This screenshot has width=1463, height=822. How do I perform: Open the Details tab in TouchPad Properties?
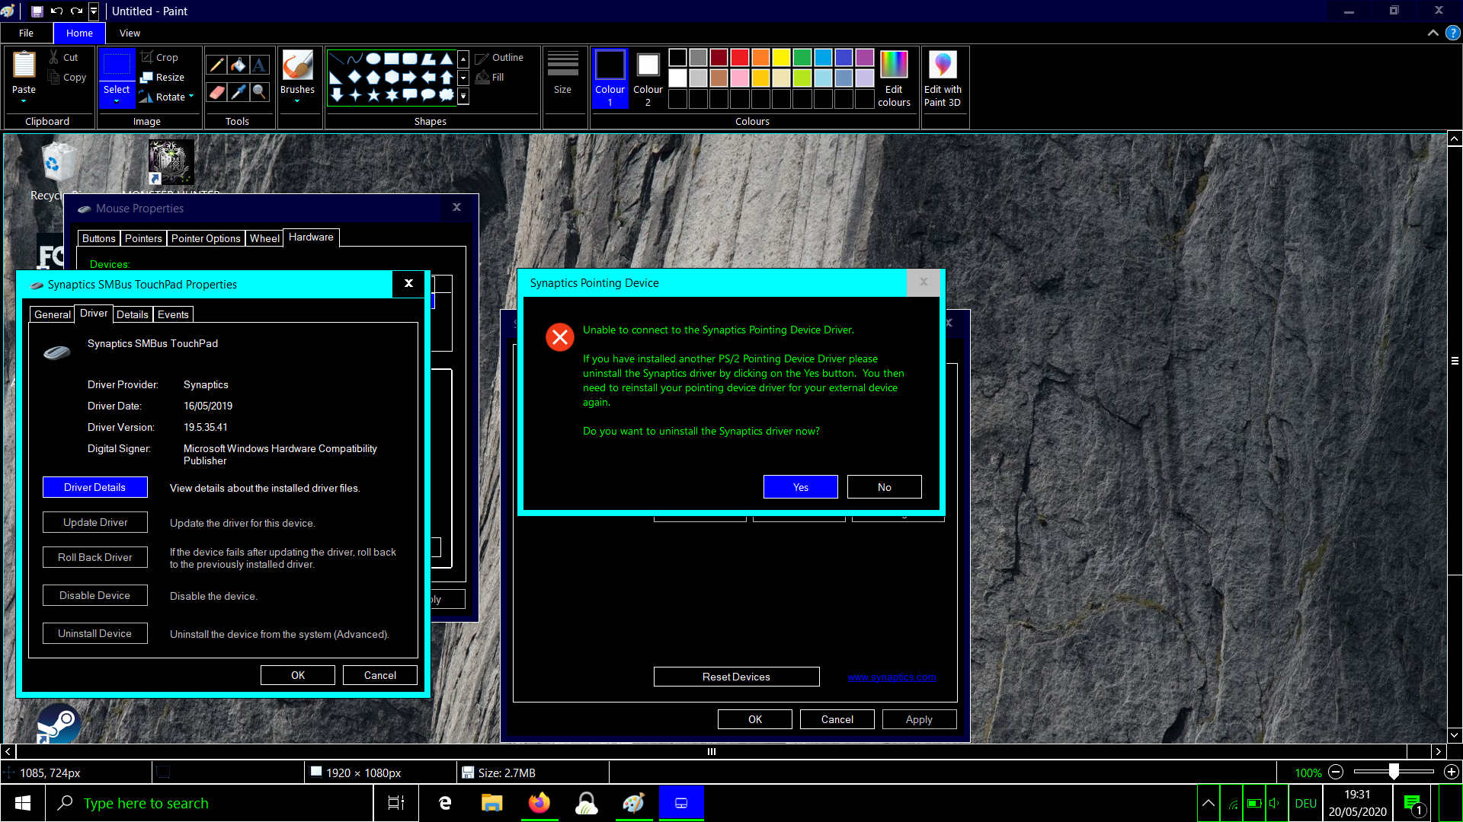pos(133,314)
